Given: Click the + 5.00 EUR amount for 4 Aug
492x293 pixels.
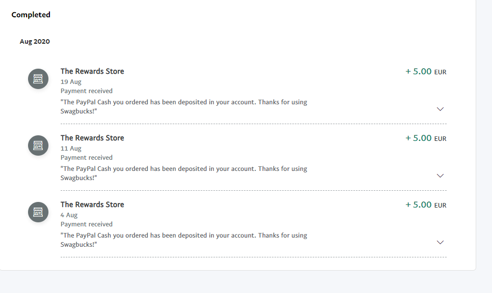Looking at the screenshot, I should pyautogui.click(x=426, y=205).
